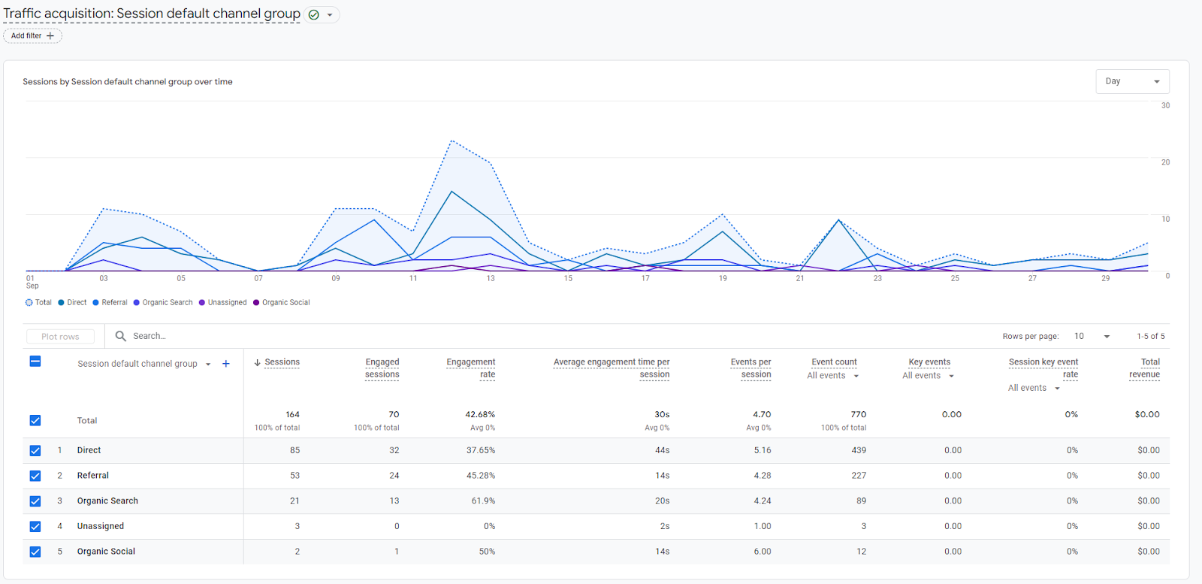1202x584 pixels.
Task: Open the Event count All events dropdown
Action: (x=832, y=376)
